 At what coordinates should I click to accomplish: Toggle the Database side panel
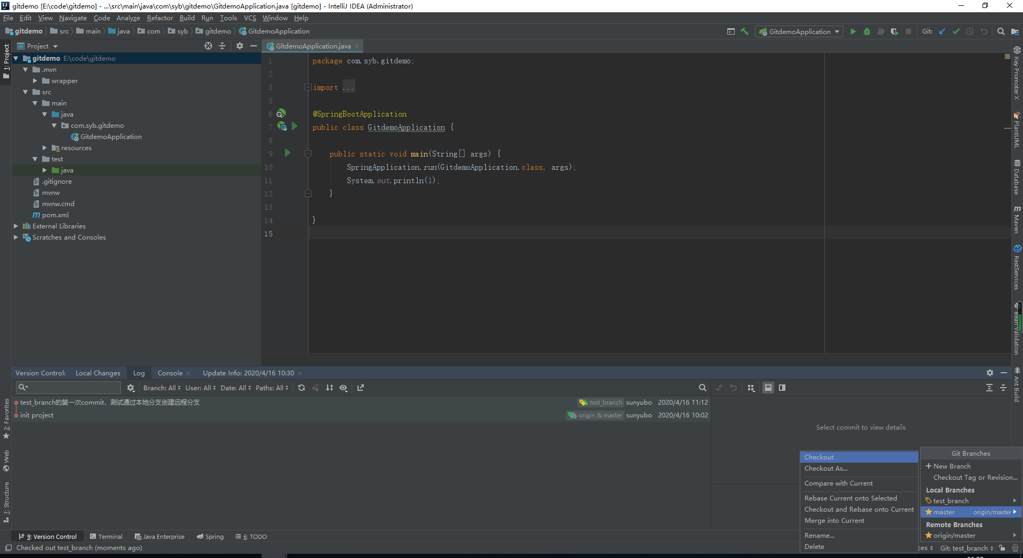(1017, 177)
